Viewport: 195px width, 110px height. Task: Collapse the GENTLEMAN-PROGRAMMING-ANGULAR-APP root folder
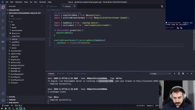coord(26,13)
